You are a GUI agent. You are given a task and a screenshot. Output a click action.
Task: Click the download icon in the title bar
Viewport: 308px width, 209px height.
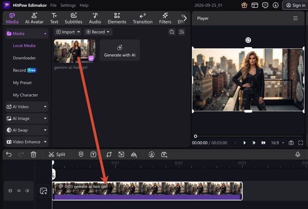click(x=275, y=5)
